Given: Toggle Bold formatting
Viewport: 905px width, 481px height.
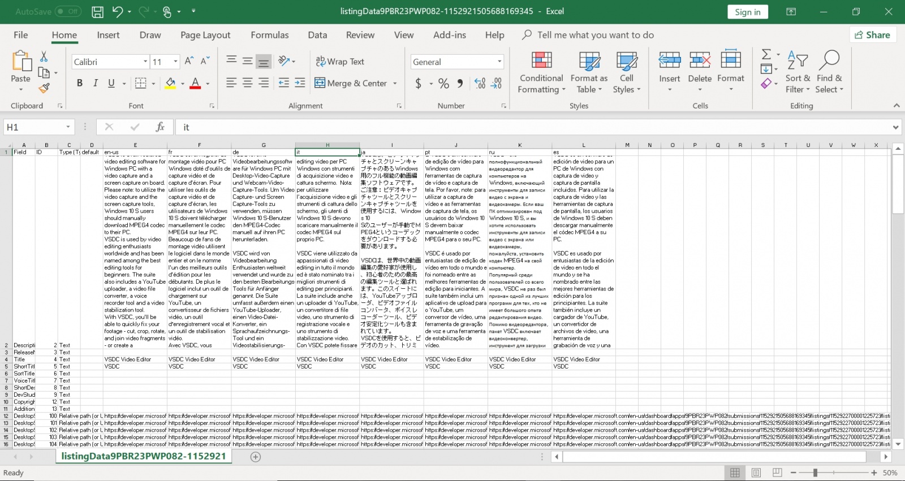Looking at the screenshot, I should point(80,83).
